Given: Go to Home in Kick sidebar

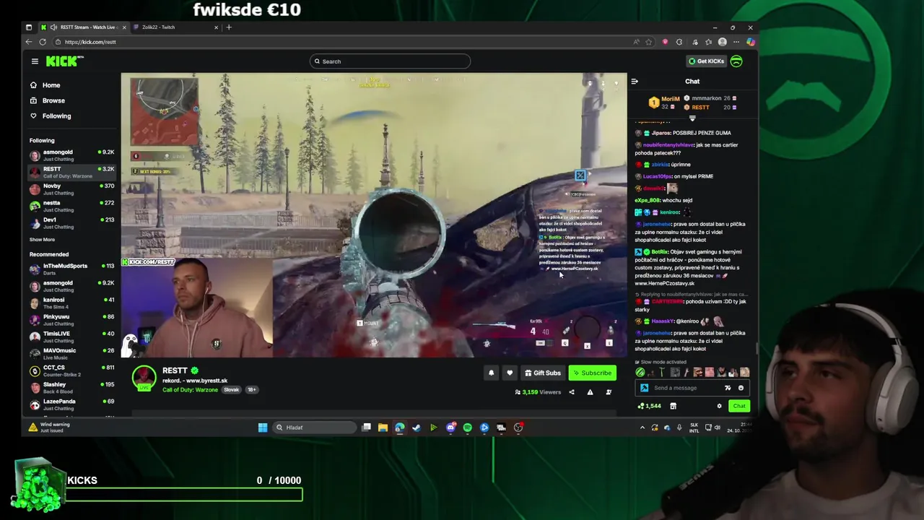Looking at the screenshot, I should [51, 85].
